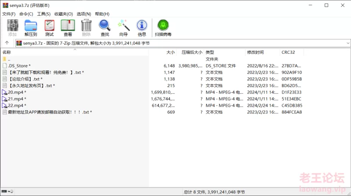Click the archive path text field
This screenshot has height=196, width=351.
point(183,43)
